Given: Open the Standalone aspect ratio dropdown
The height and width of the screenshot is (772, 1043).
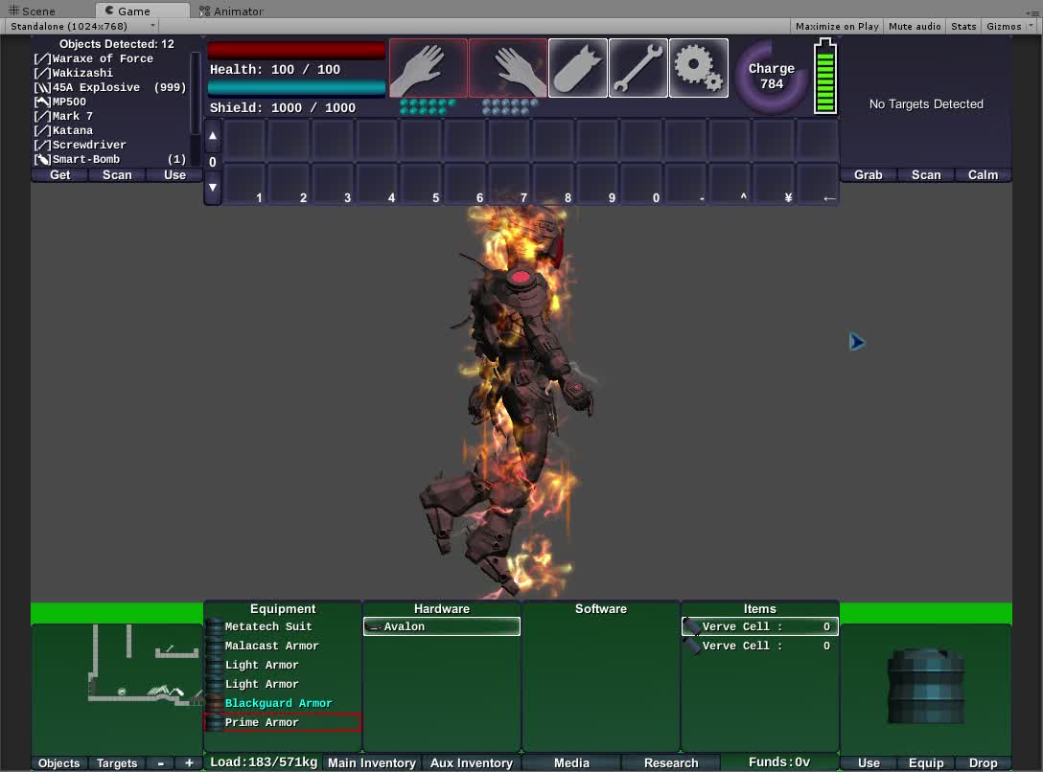Looking at the screenshot, I should click(x=81, y=26).
